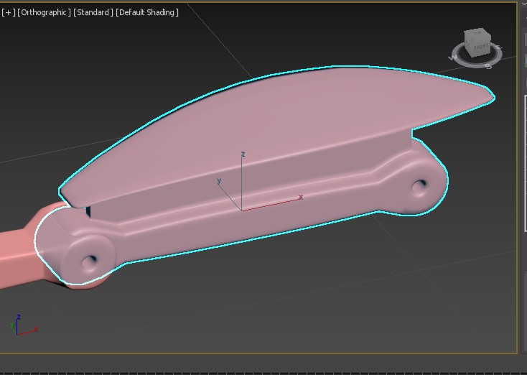Click the Z axis of transform gizmo
The width and height of the screenshot is (527, 375).
click(x=242, y=172)
